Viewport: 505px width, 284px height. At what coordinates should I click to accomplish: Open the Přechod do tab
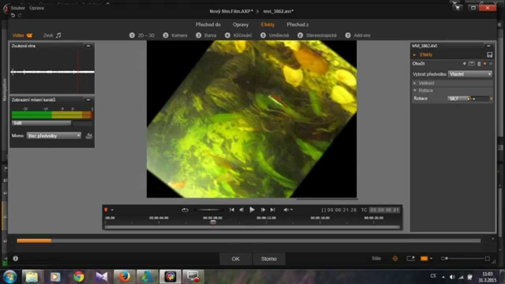click(208, 24)
